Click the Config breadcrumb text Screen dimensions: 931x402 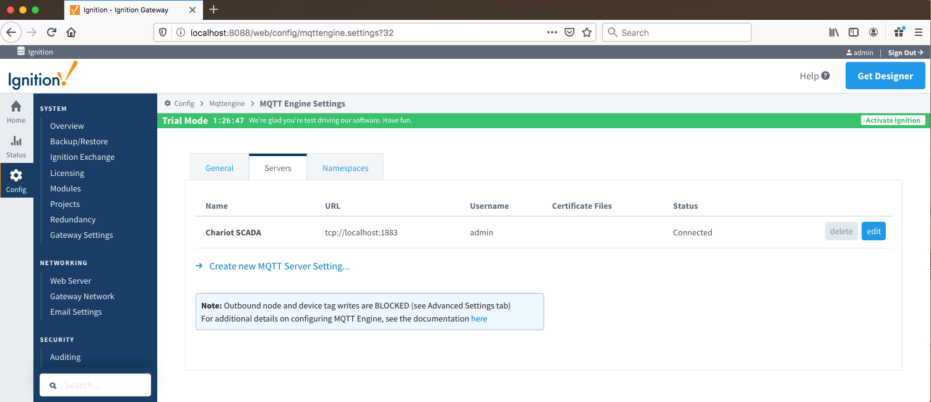click(x=184, y=103)
